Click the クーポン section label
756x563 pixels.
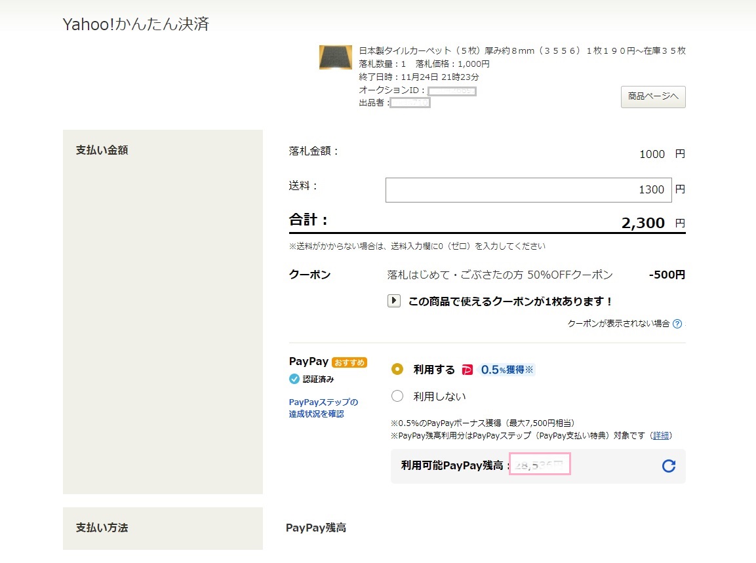[x=309, y=275]
